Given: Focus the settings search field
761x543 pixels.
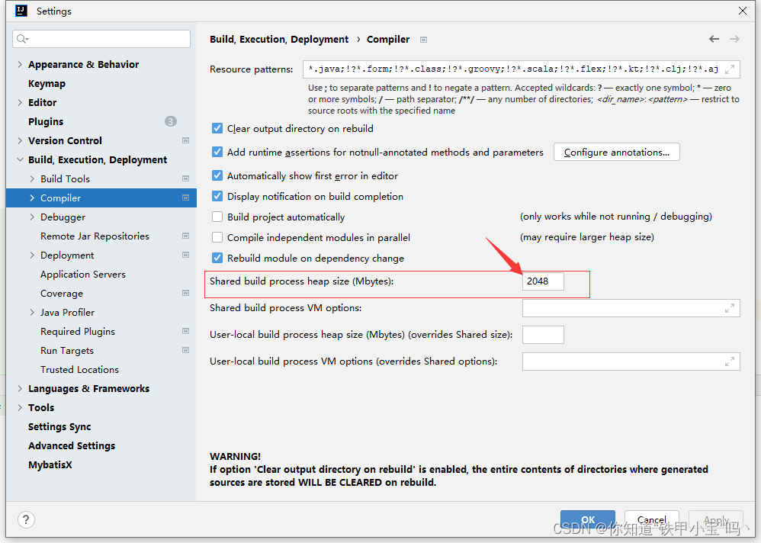Looking at the screenshot, I should [x=101, y=39].
